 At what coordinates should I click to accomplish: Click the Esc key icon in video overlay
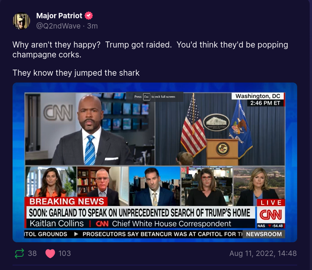(x=146, y=97)
